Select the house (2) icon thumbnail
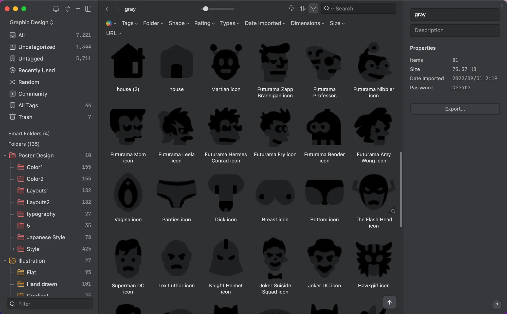The height and width of the screenshot is (314, 507). 128,61
